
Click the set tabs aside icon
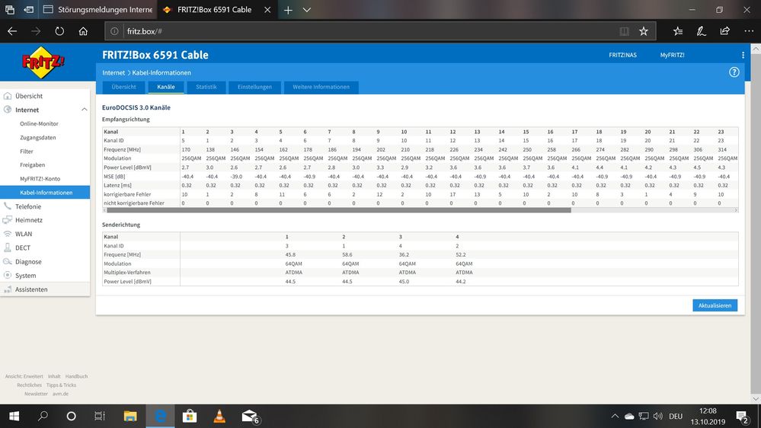pyautogui.click(x=29, y=10)
